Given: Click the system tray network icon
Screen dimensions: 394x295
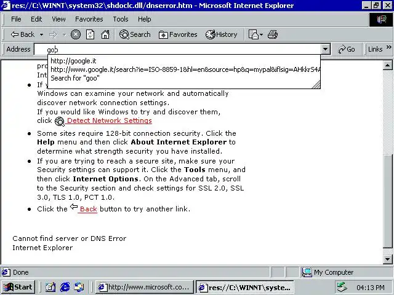Looking at the screenshot, I should 342,287.
